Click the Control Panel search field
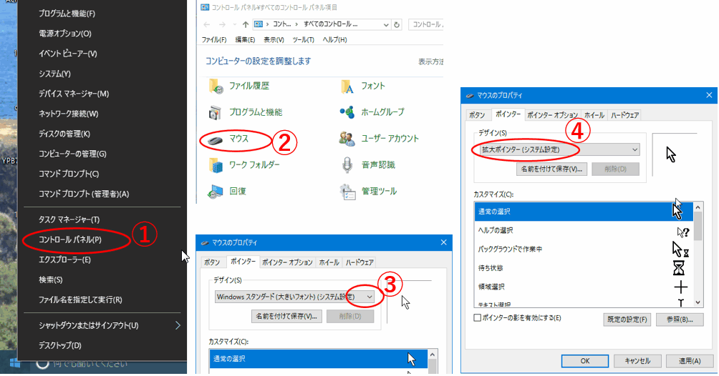The height and width of the screenshot is (376, 719). tap(426, 24)
